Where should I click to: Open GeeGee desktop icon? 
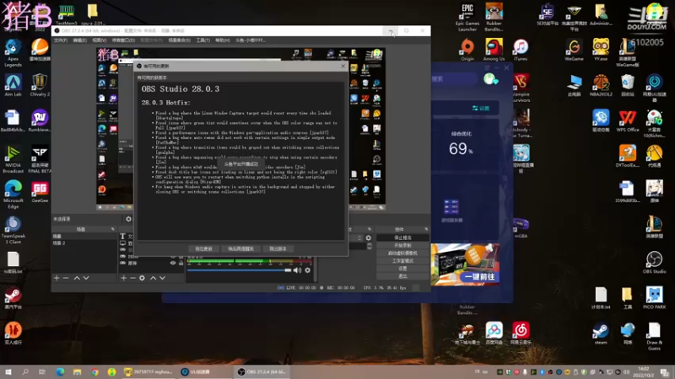(x=40, y=192)
